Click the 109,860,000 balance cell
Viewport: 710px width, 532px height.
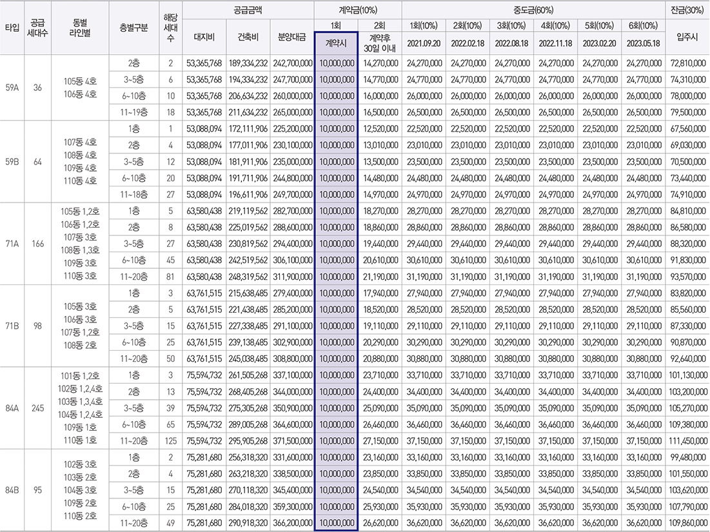(x=687, y=523)
